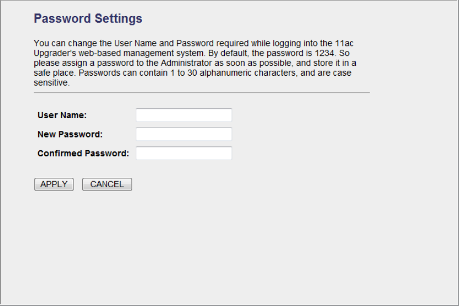Select the Confirmed Password input box

pyautogui.click(x=183, y=153)
